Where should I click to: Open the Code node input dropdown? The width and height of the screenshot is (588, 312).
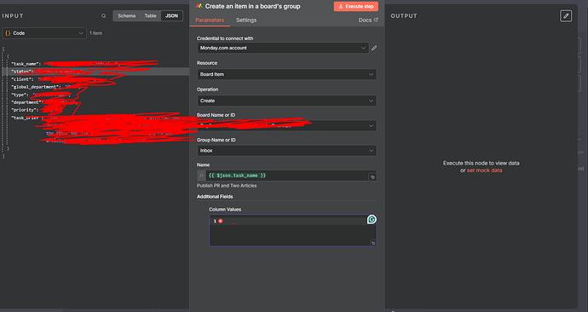click(44, 33)
